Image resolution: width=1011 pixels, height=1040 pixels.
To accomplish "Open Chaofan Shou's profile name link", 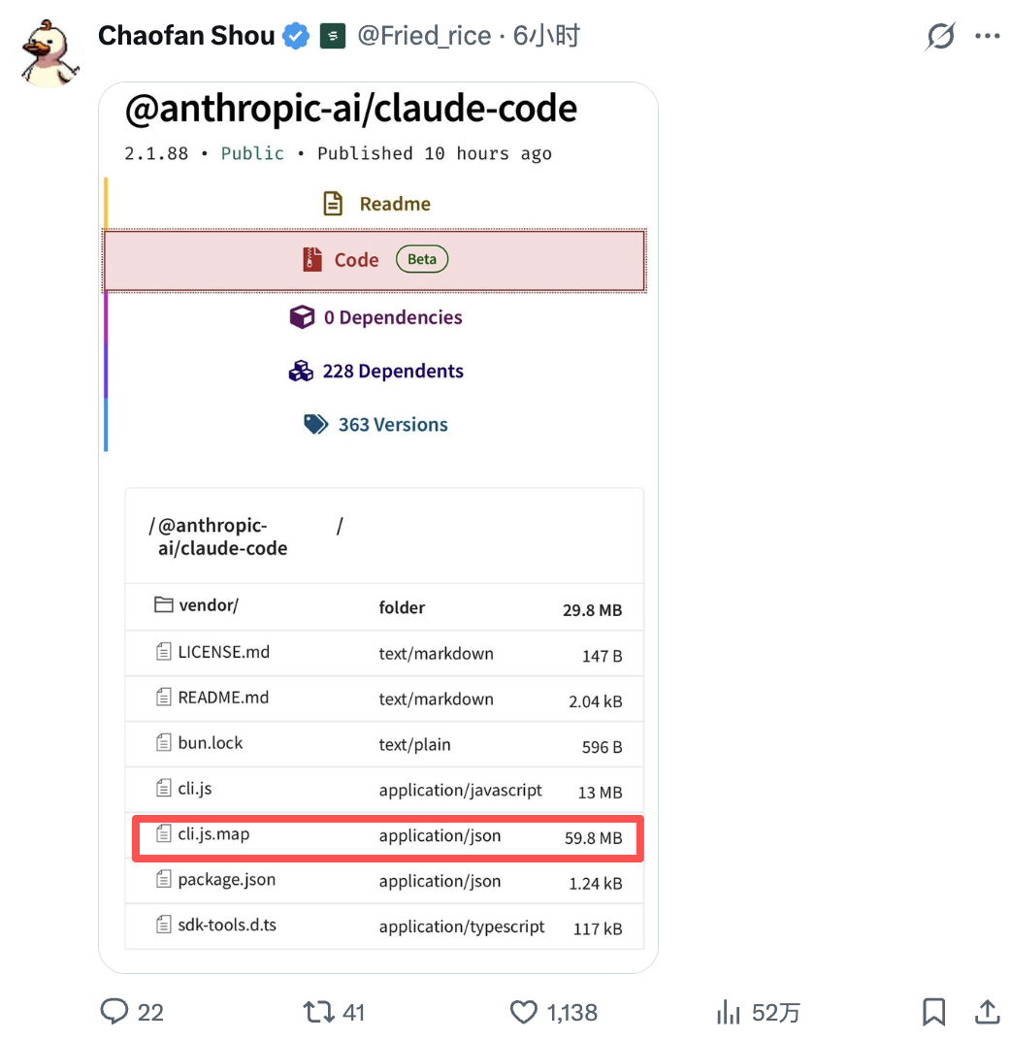I will point(186,37).
